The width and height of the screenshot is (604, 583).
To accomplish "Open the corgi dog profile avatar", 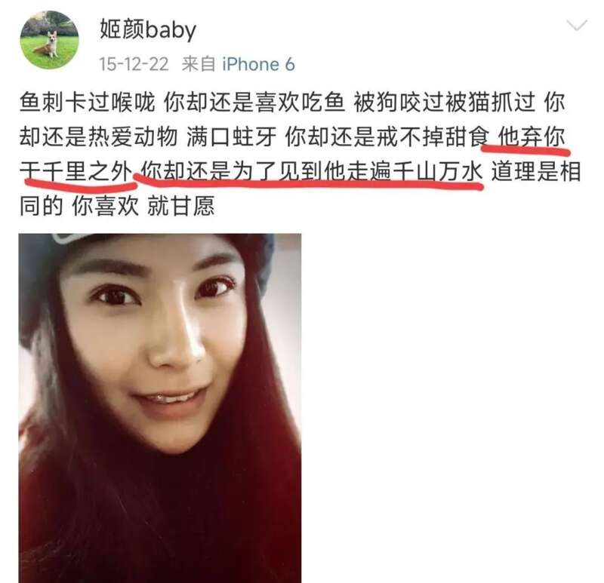I will 49,40.
